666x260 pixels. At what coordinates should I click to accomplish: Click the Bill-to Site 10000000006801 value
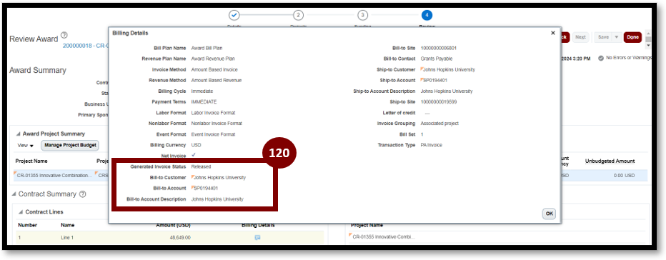coord(439,48)
